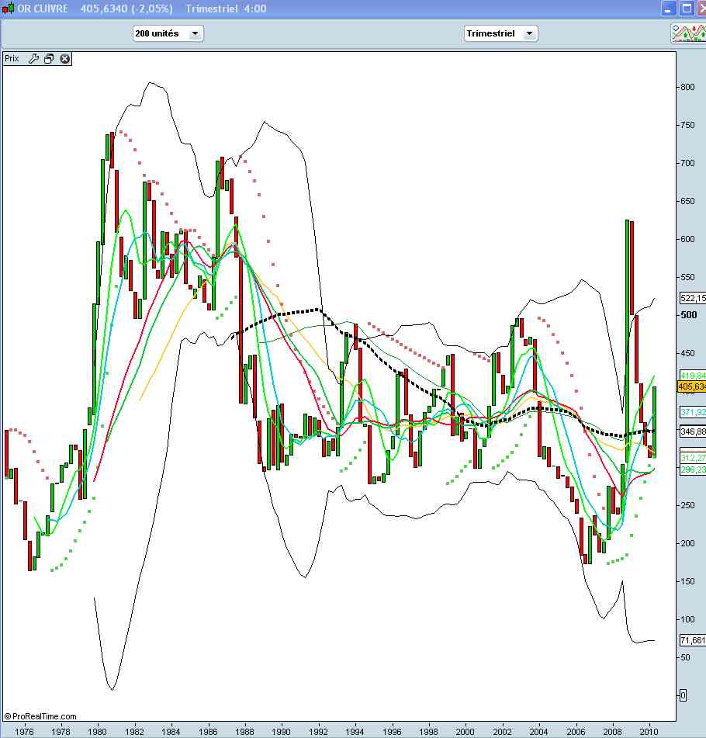706x738 pixels.
Task: Click the boxed 0 marker on price axis
Action: click(x=682, y=695)
